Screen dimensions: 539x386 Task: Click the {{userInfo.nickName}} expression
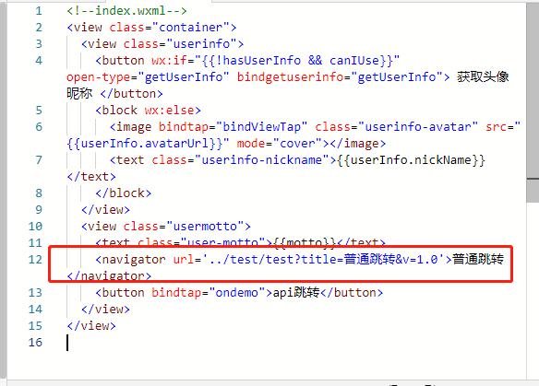(x=411, y=160)
